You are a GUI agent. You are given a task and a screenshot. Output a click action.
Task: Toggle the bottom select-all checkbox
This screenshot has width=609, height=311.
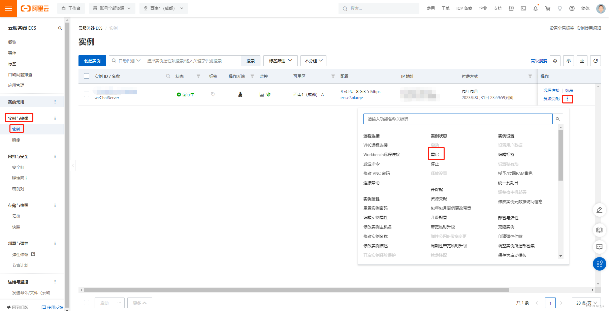point(87,303)
